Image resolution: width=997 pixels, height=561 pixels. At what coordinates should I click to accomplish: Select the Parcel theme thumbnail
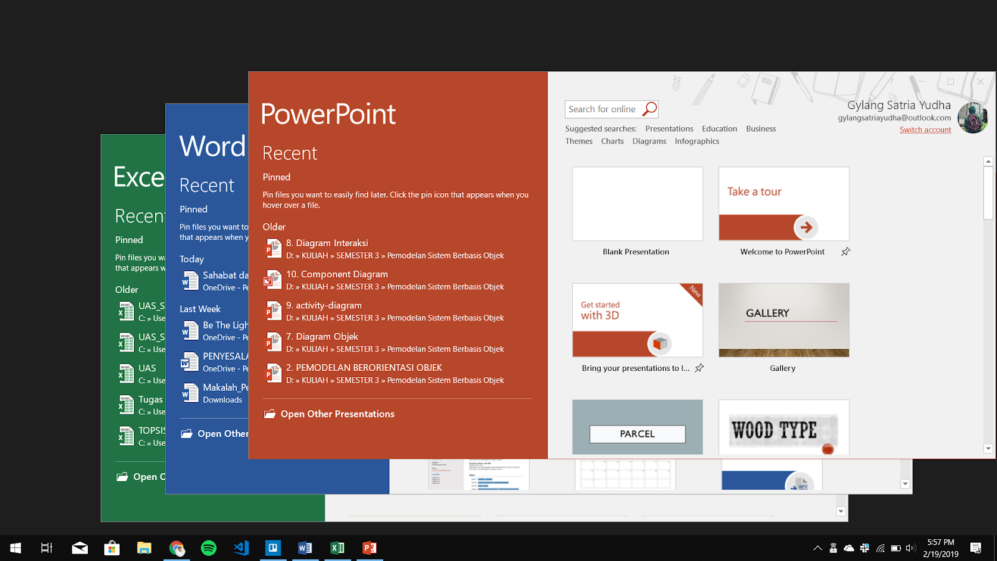637,427
